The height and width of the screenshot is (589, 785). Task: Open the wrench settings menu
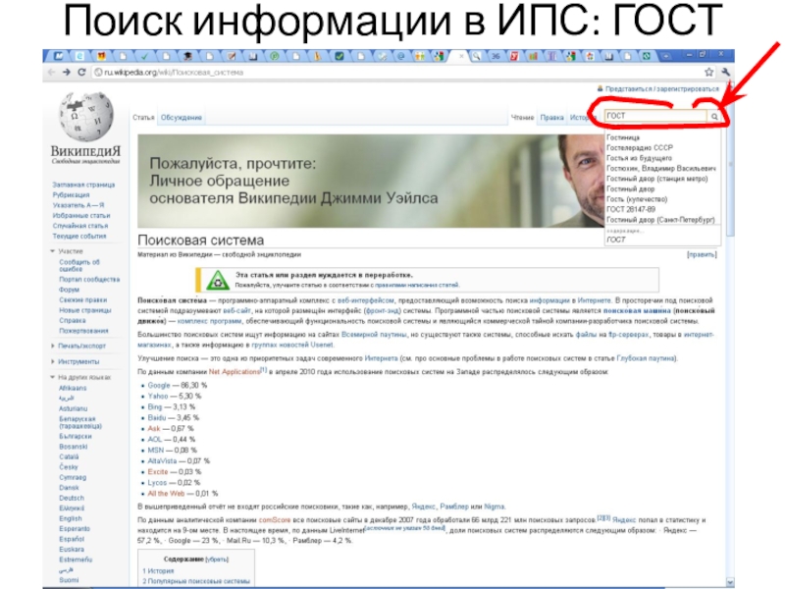pyautogui.click(x=725, y=72)
